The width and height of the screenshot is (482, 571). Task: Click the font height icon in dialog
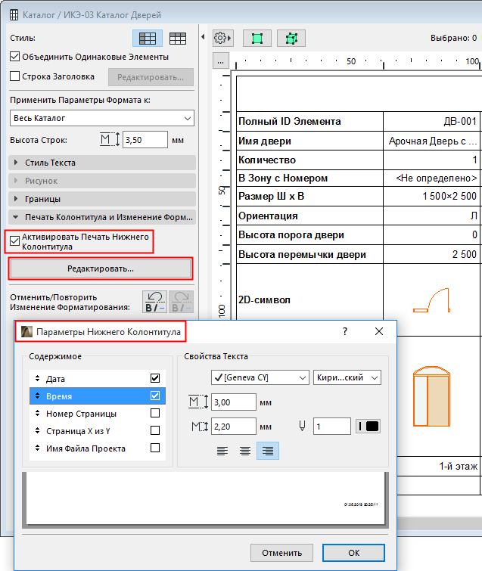(197, 402)
